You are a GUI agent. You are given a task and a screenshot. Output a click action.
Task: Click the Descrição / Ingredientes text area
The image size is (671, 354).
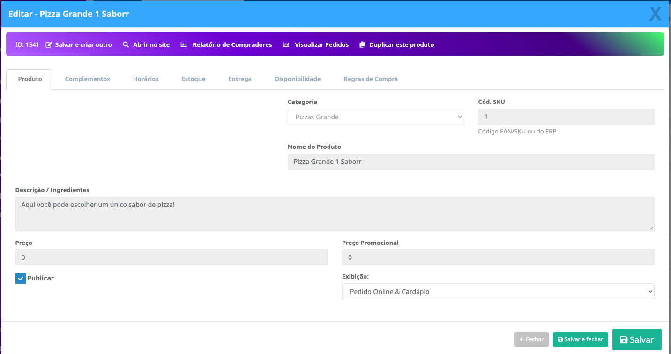coord(335,214)
